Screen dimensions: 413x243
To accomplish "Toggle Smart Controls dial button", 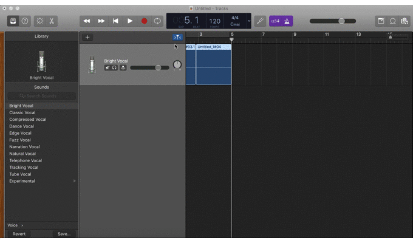I will [x=39, y=21].
